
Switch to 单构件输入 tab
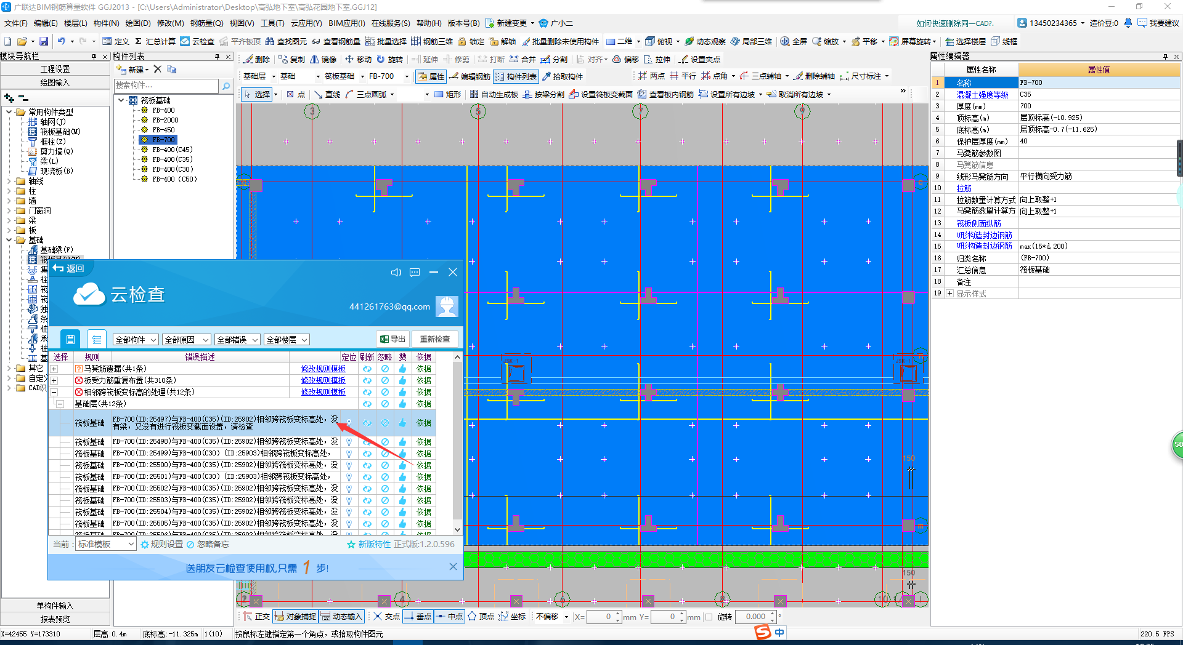[55, 606]
